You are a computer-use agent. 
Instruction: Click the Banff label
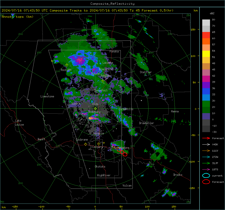click(41, 139)
